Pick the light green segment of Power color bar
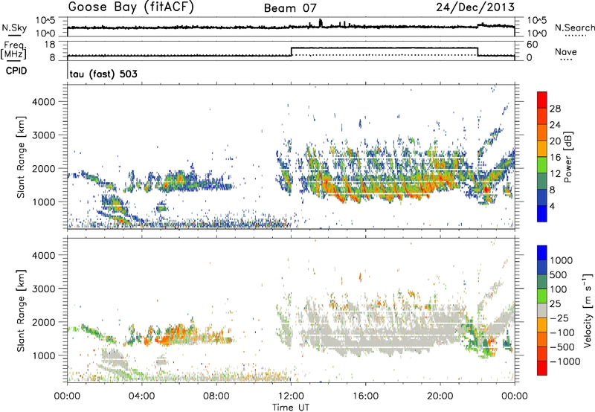This screenshot has width=595, height=412. (542, 164)
